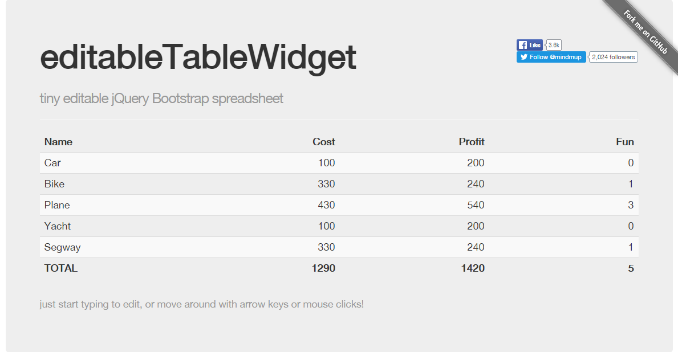This screenshot has height=352, width=678.
Task: Click the Name column header
Action: click(x=58, y=142)
